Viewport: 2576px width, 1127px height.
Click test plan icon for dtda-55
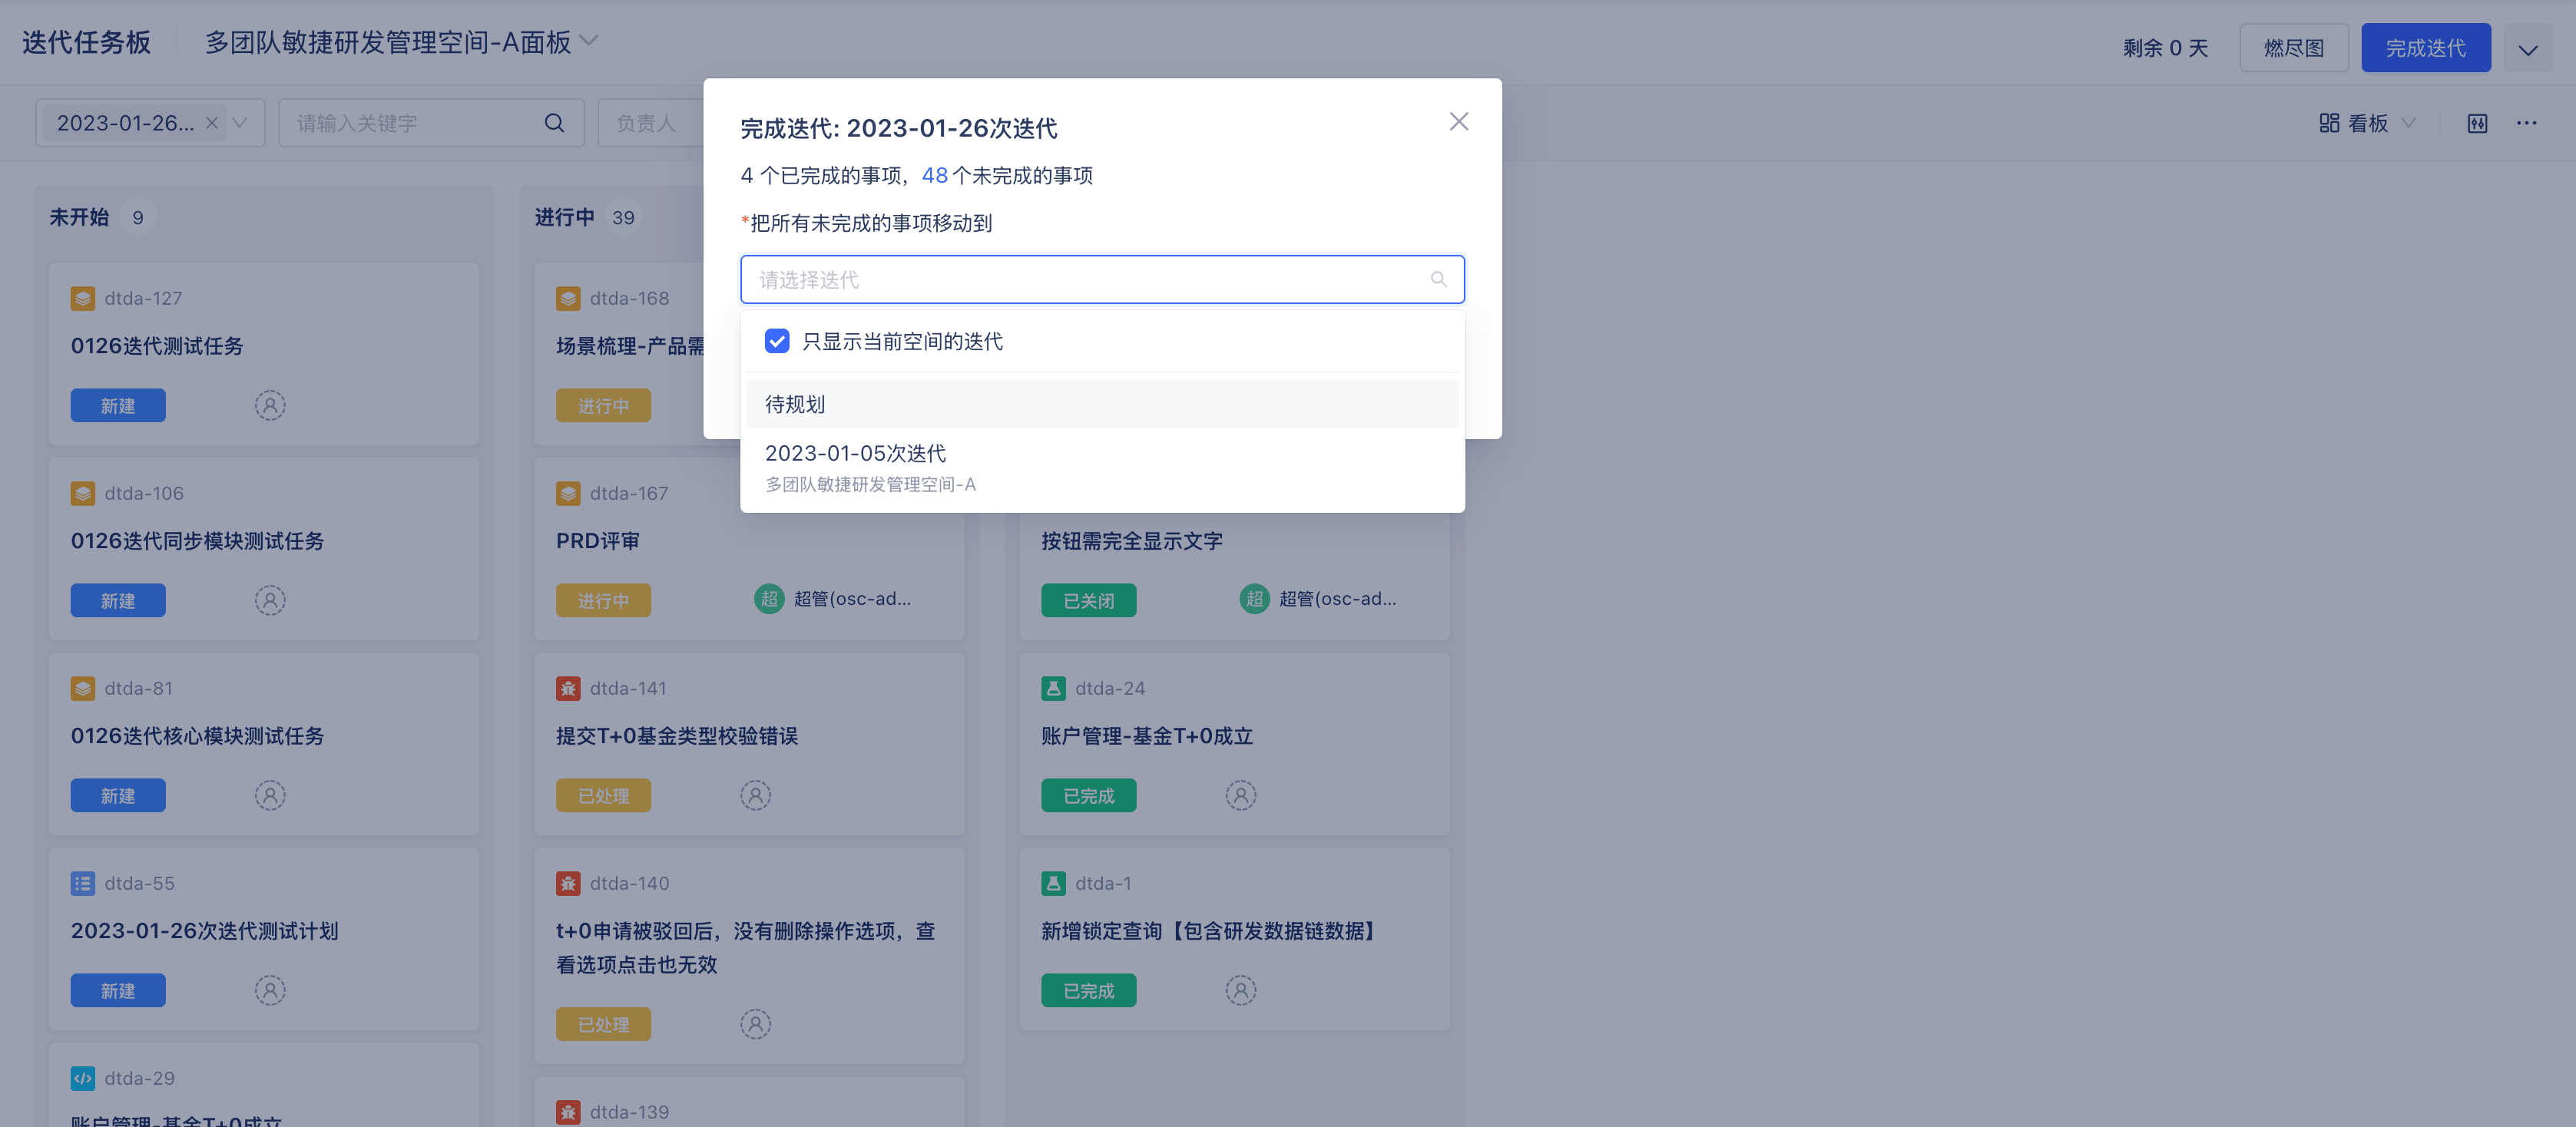[x=83, y=883]
